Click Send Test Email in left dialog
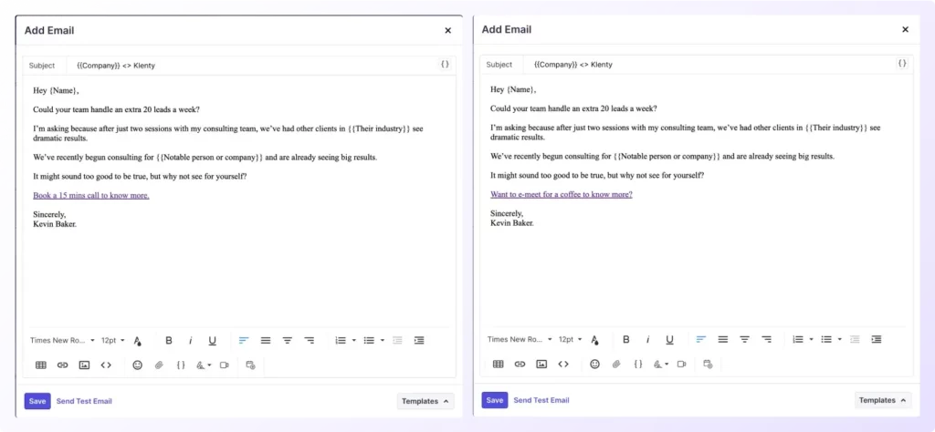The width and height of the screenshot is (935, 432). (x=84, y=401)
